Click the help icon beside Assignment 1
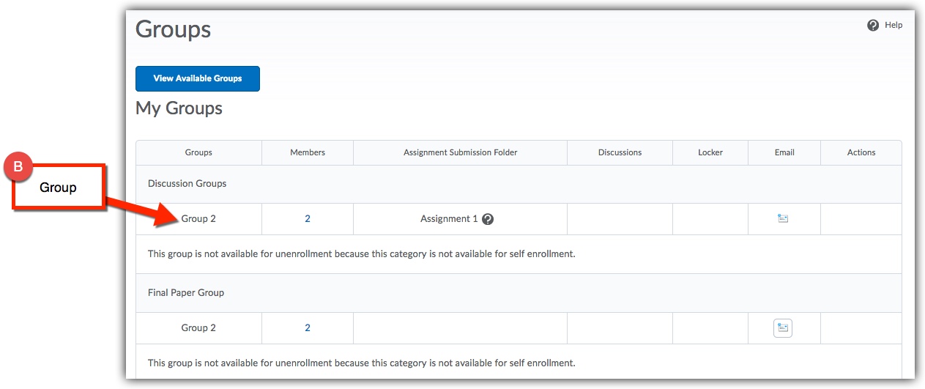Viewport: 925px width, 389px height. click(x=488, y=219)
